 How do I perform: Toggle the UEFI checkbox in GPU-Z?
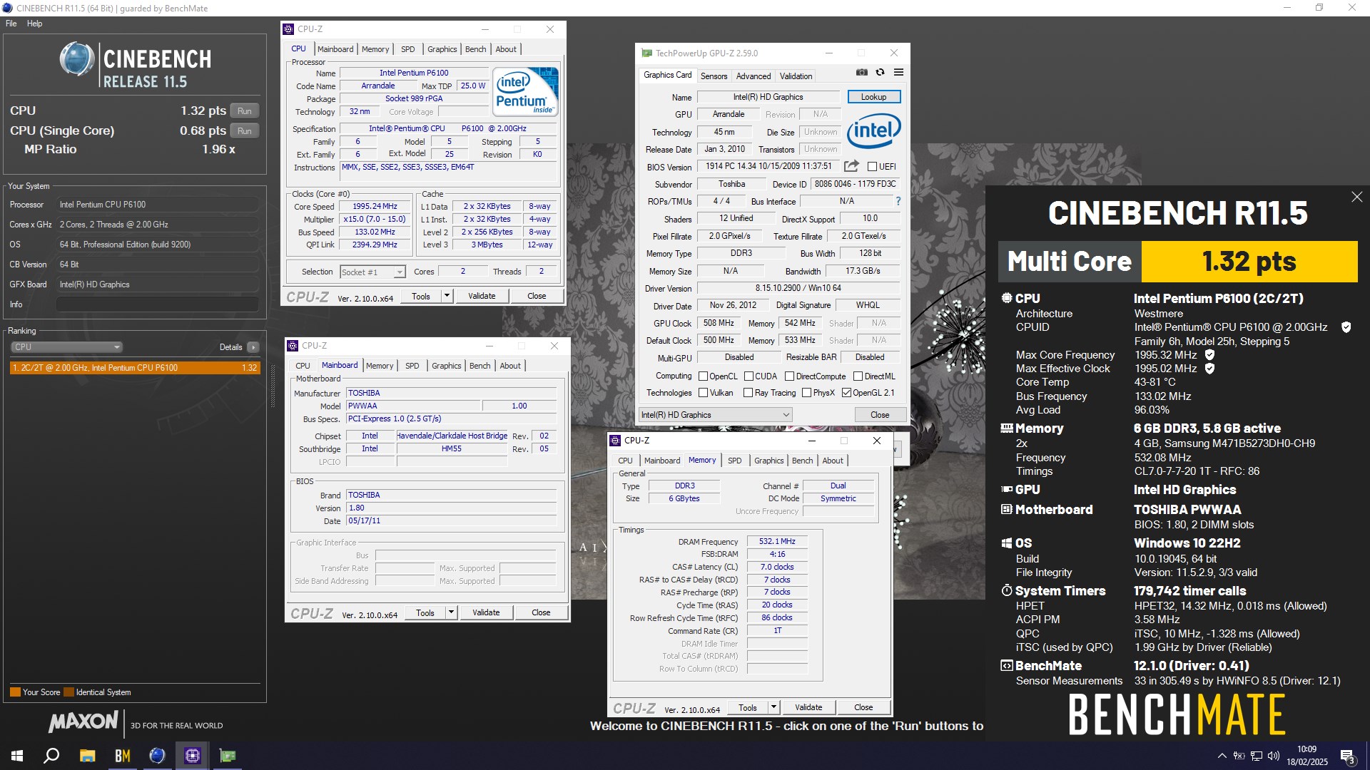[872, 166]
